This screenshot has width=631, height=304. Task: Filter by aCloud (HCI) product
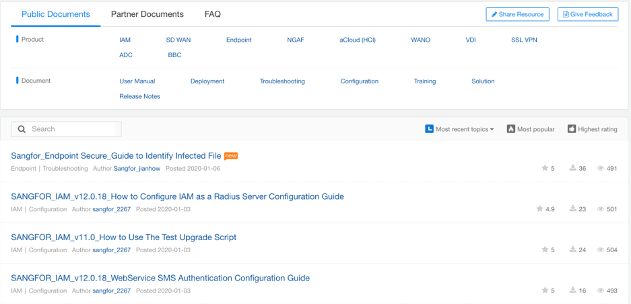[358, 40]
